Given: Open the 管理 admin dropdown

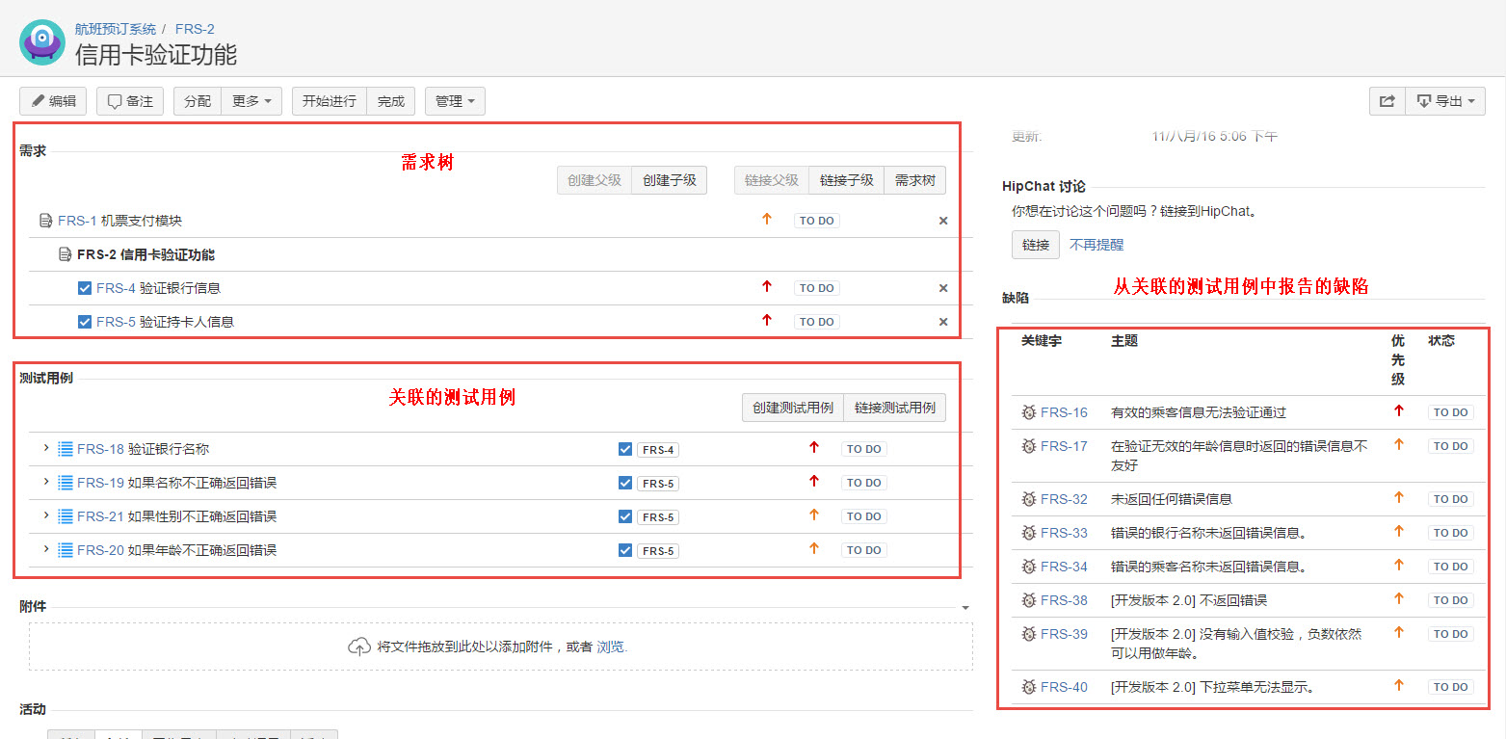Looking at the screenshot, I should [455, 101].
